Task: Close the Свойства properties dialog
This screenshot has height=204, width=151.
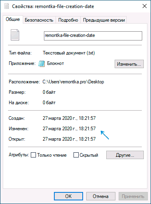Action: 145,6
